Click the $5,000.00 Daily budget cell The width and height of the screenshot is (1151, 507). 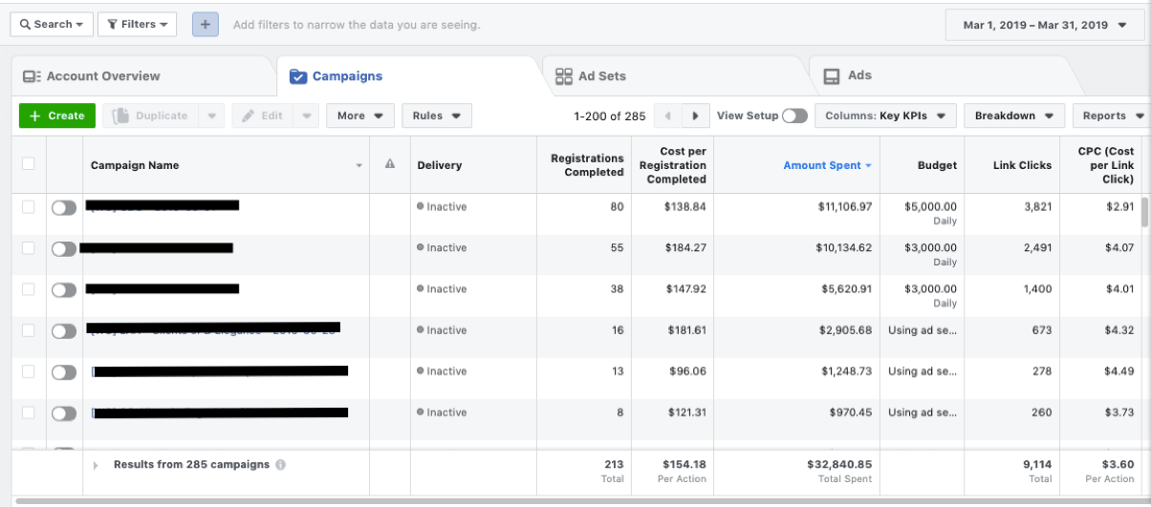923,214
